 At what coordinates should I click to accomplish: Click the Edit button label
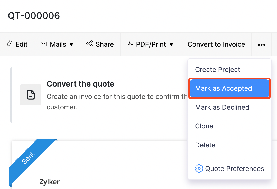[x=22, y=44]
